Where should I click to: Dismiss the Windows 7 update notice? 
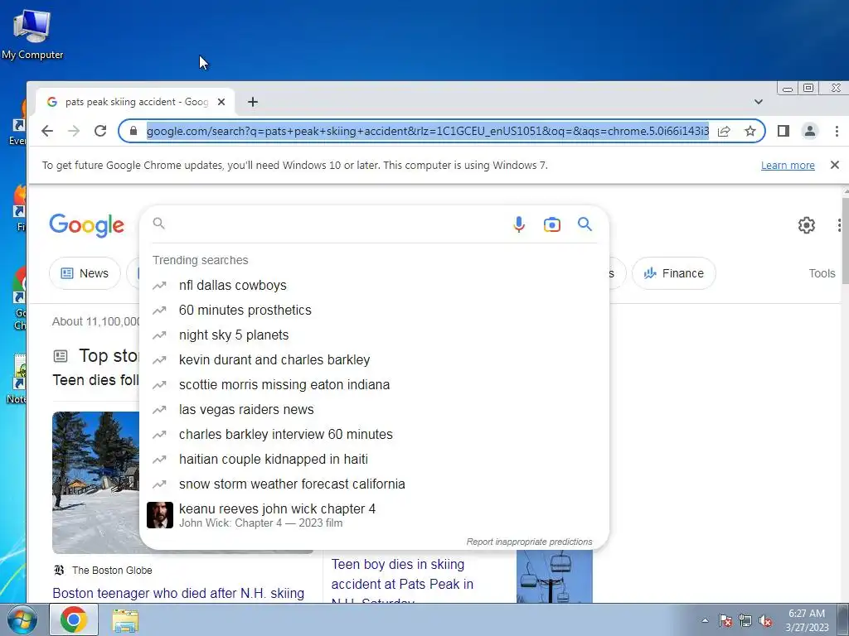point(834,165)
